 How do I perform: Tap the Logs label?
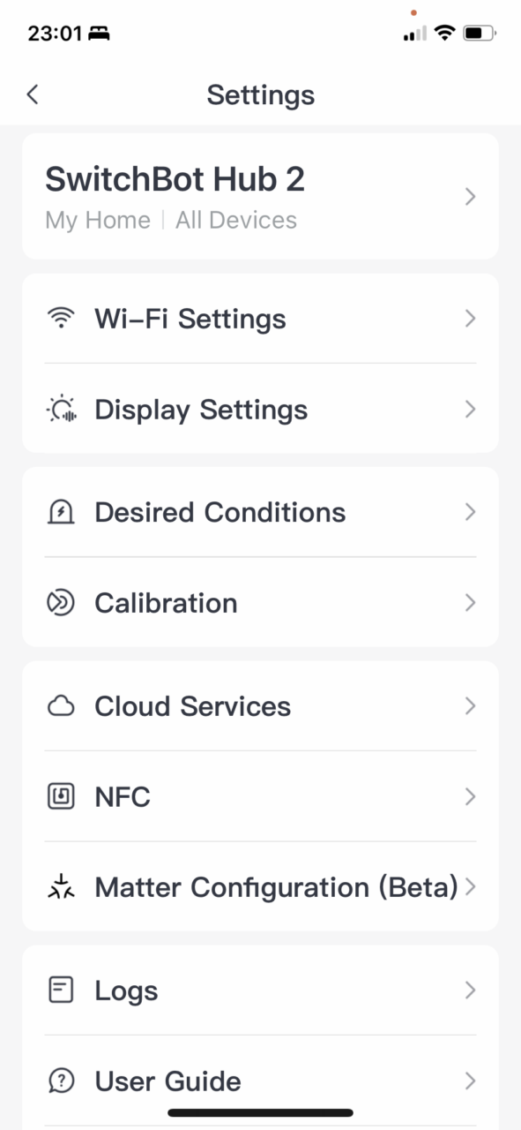coord(126,991)
